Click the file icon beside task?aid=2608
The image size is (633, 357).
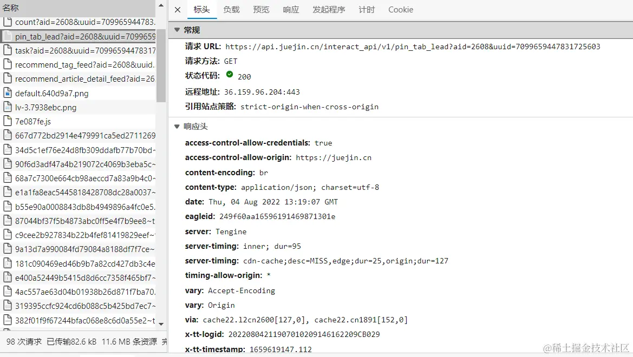click(x=7, y=50)
